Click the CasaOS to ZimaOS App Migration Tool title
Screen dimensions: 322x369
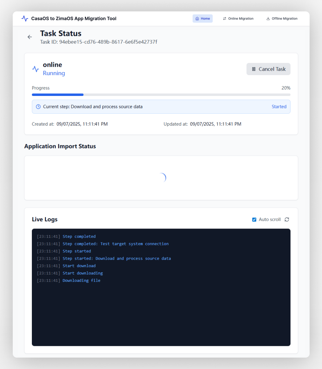[x=74, y=18]
